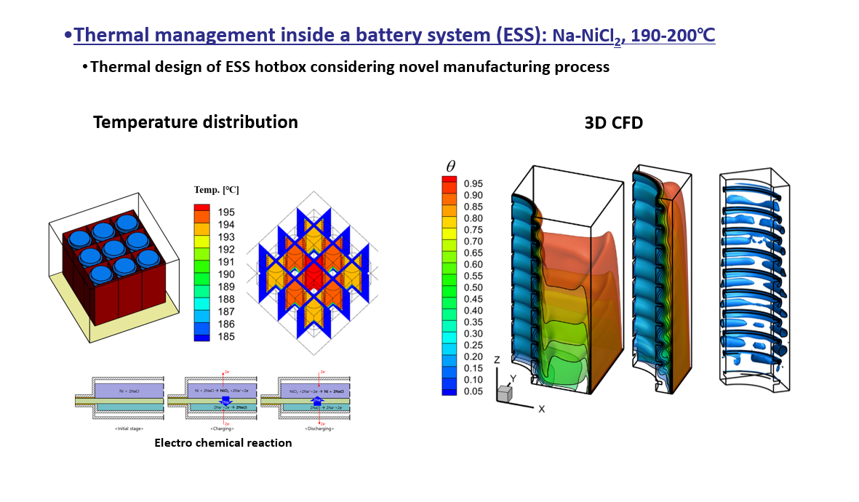This screenshot has height=502, width=859.
Task: Click the green 190 temperature legend swatch
Action: coord(201,274)
